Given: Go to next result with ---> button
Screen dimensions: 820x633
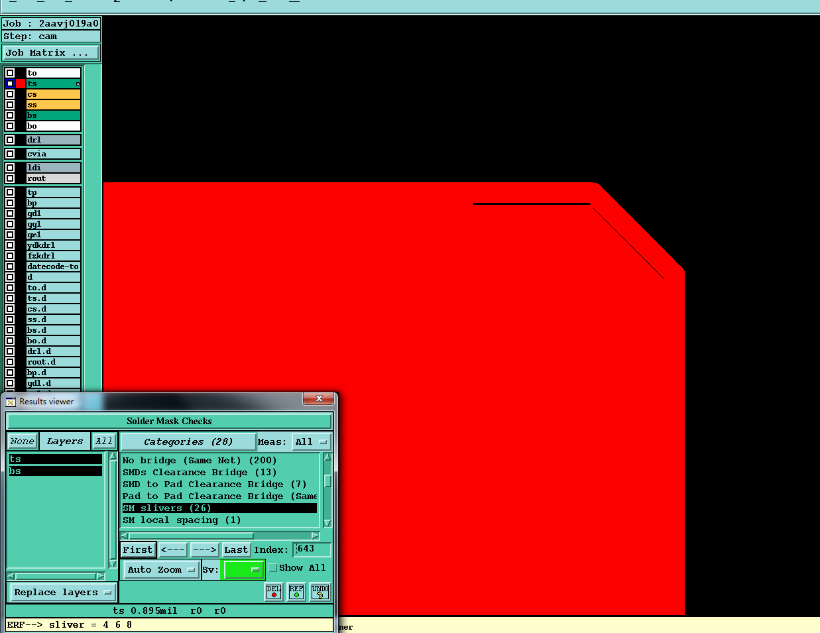Looking at the screenshot, I should [x=204, y=550].
